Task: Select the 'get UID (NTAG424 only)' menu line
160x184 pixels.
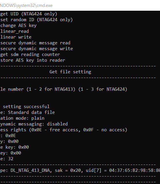Action: [x=29, y=14]
